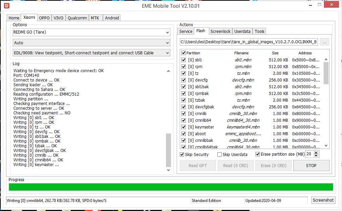The height and width of the screenshot is (211, 342).
Task: Switch to the Service actions tab
Action: point(186,32)
